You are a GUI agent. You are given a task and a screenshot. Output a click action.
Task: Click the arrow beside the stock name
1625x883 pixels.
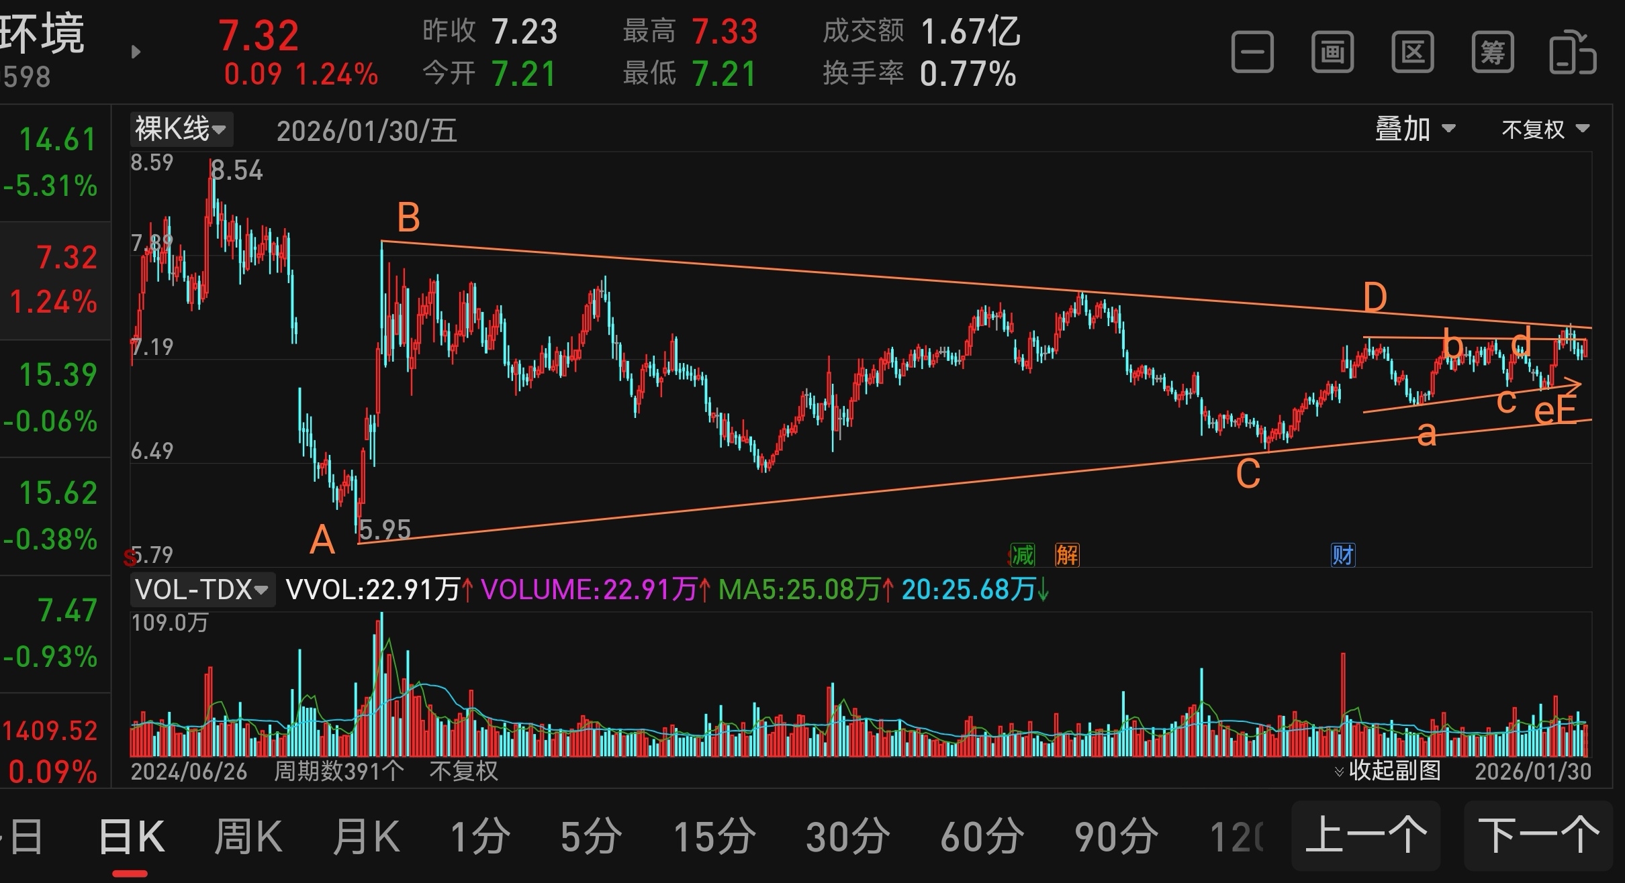[x=136, y=52]
